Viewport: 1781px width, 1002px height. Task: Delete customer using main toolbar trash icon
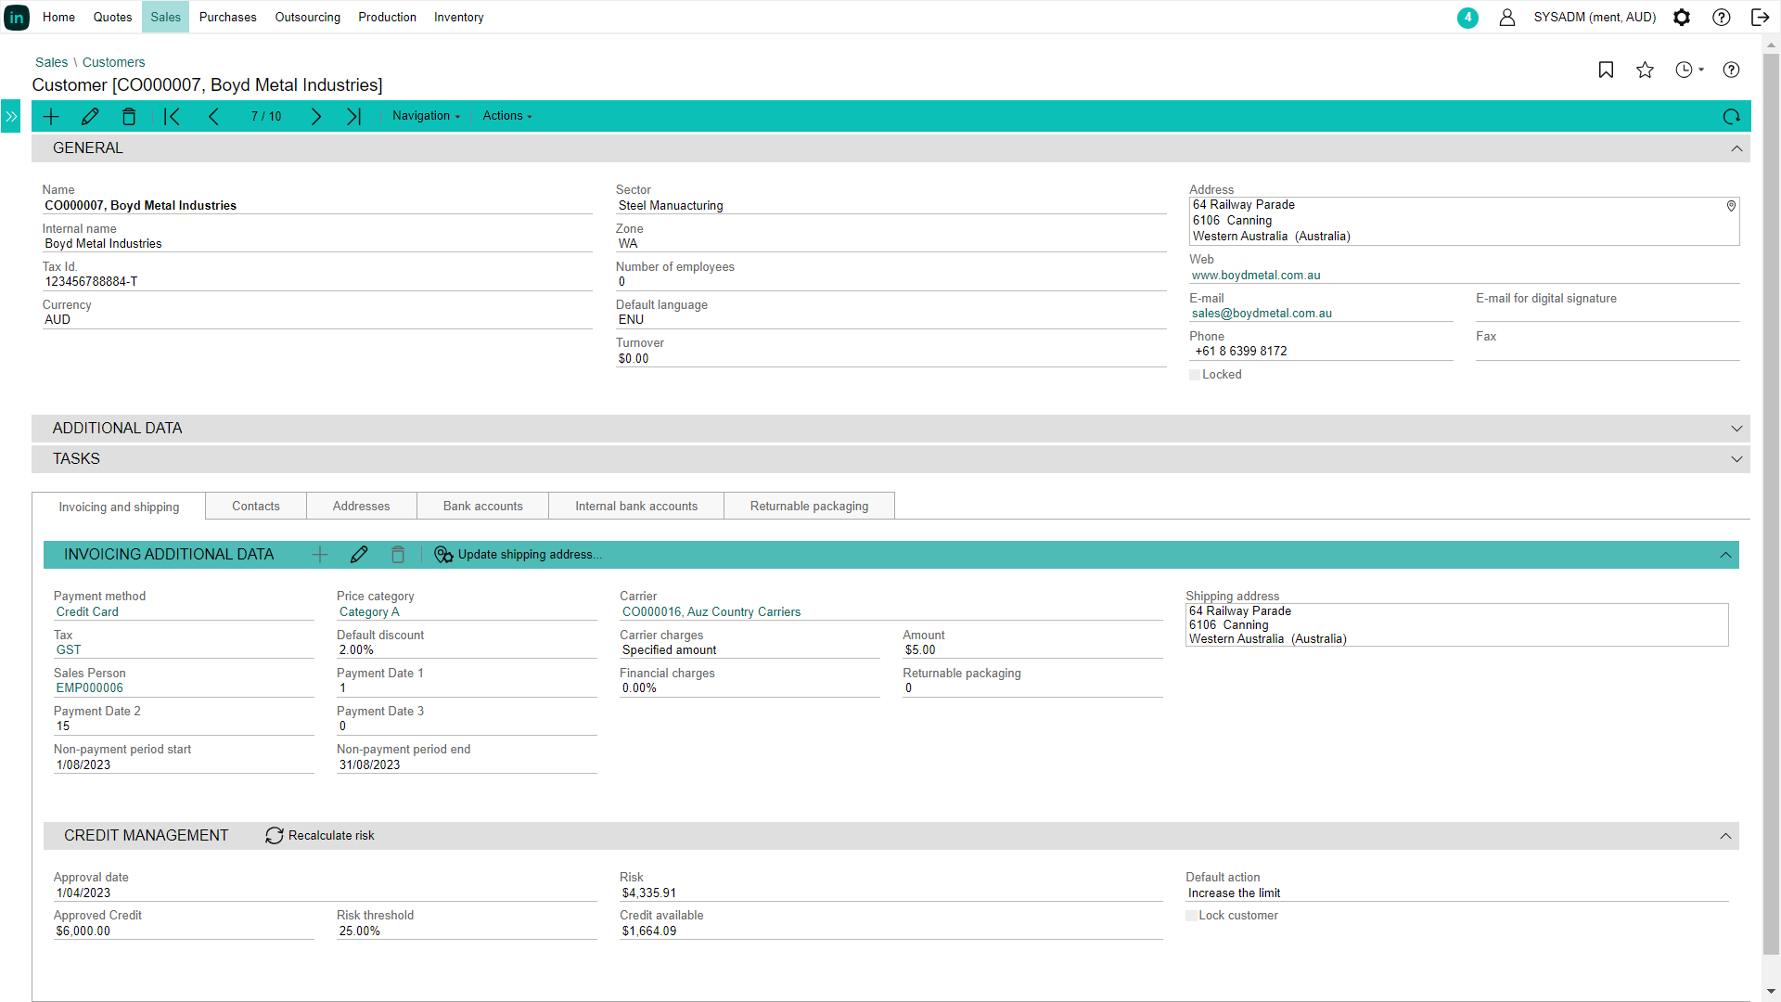(129, 116)
